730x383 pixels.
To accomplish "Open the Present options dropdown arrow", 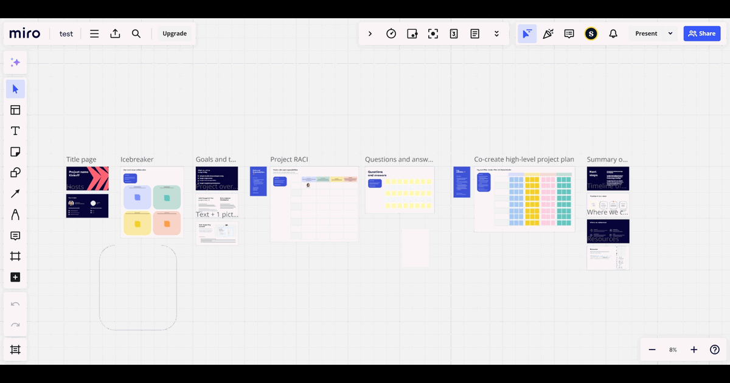I will point(670,33).
